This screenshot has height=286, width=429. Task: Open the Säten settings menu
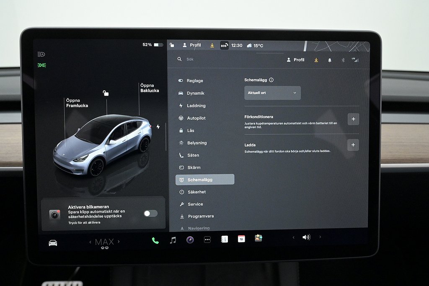click(189, 155)
